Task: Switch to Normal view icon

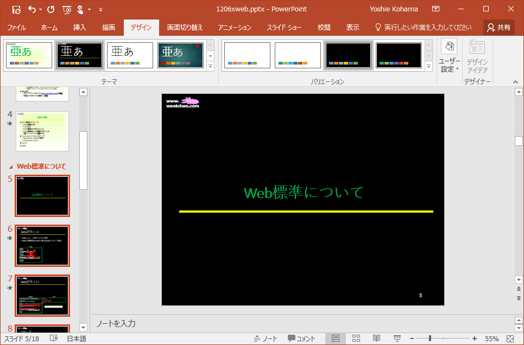Action: point(336,338)
